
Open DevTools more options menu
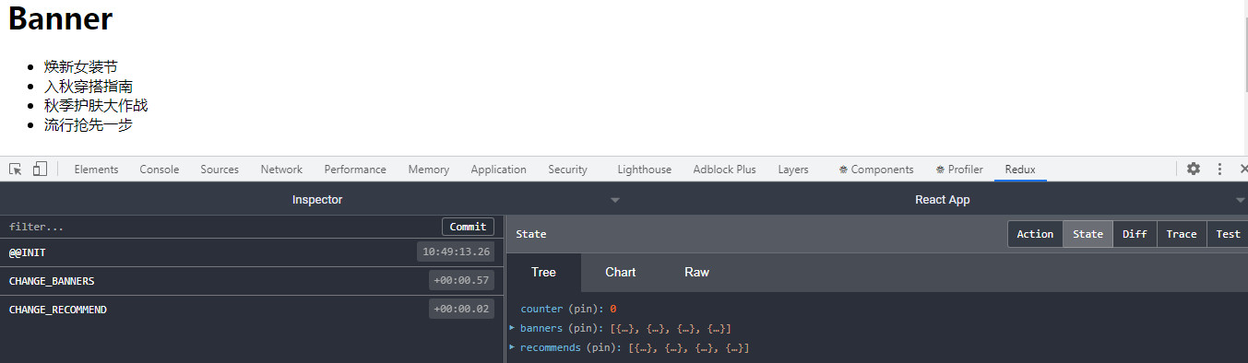coord(1219,169)
